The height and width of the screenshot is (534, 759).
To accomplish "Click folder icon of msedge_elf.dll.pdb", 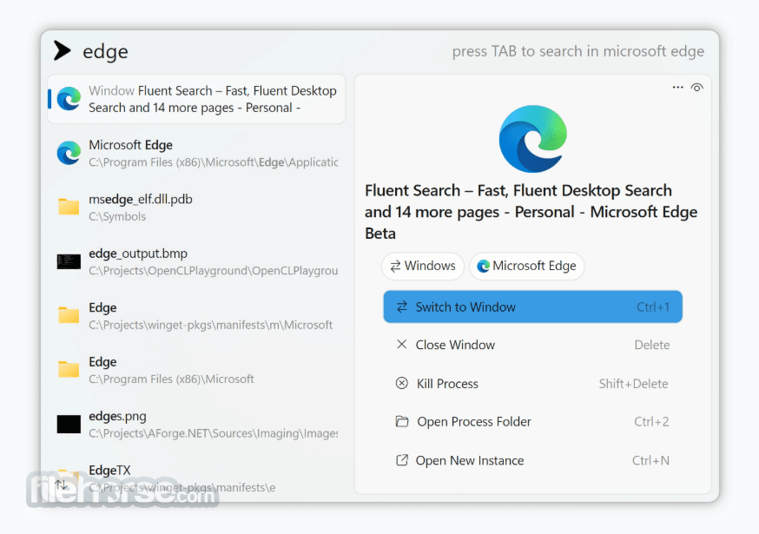I will click(x=69, y=207).
